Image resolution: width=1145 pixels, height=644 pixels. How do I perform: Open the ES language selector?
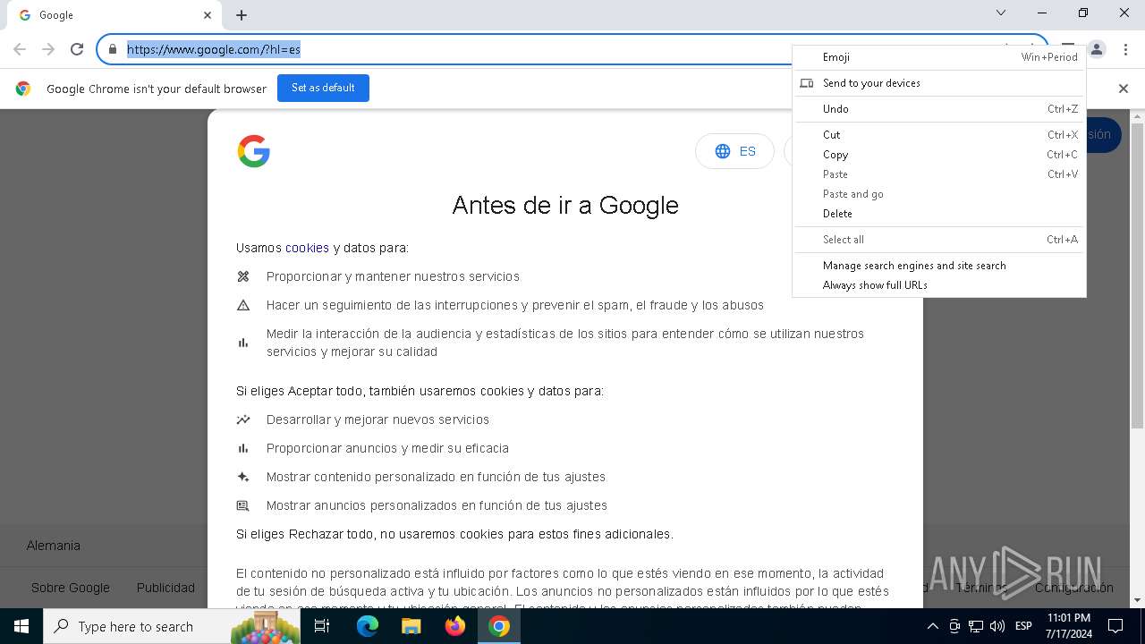click(734, 151)
